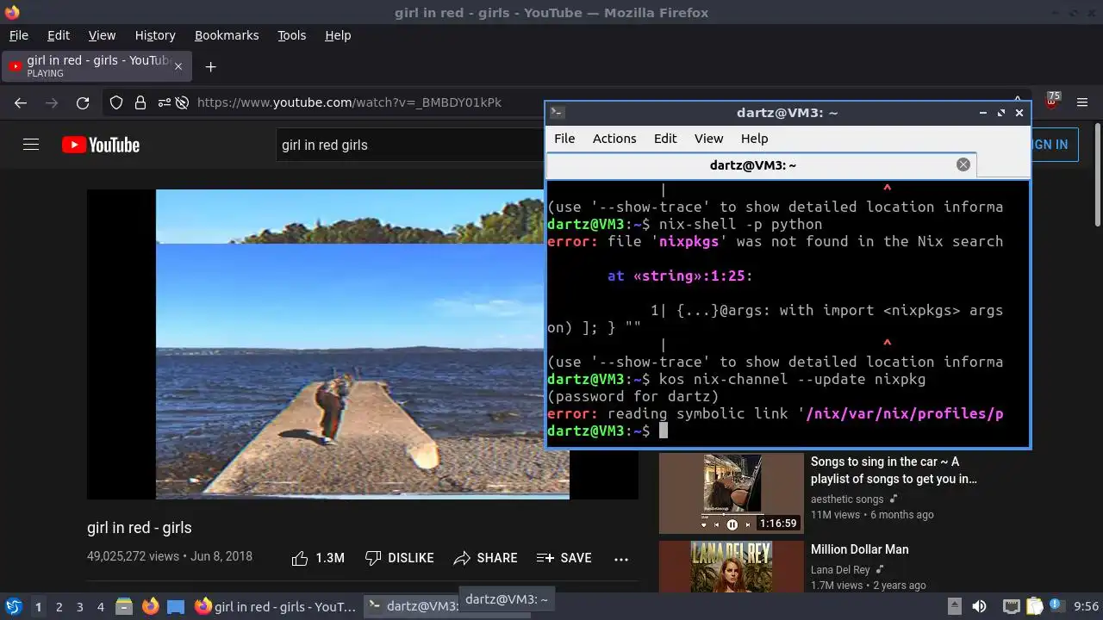Open terminal Edit menu

click(665, 139)
